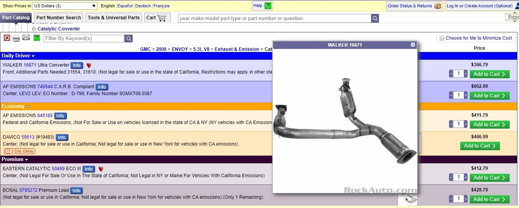
Task: Click the keyword filter magnifier button
Action: point(128,39)
